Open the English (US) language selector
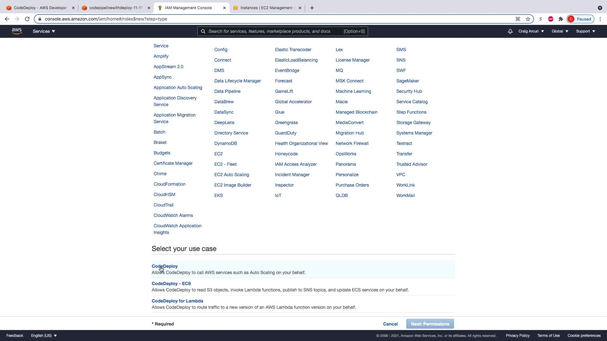 click(44, 336)
